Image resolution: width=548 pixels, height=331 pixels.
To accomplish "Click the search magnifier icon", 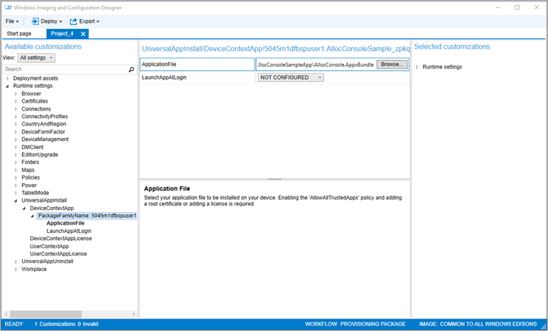I will tap(132, 69).
